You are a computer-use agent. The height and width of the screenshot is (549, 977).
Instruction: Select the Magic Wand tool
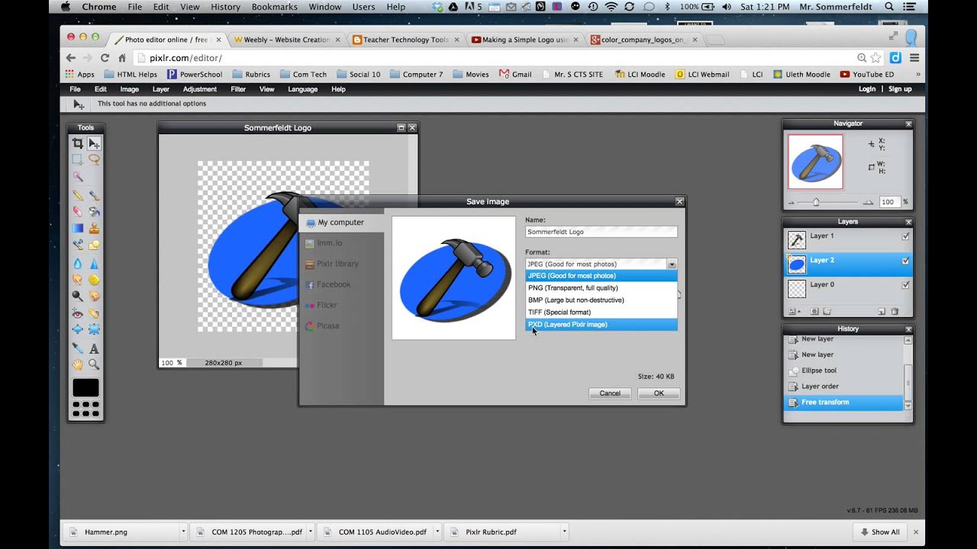point(77,176)
